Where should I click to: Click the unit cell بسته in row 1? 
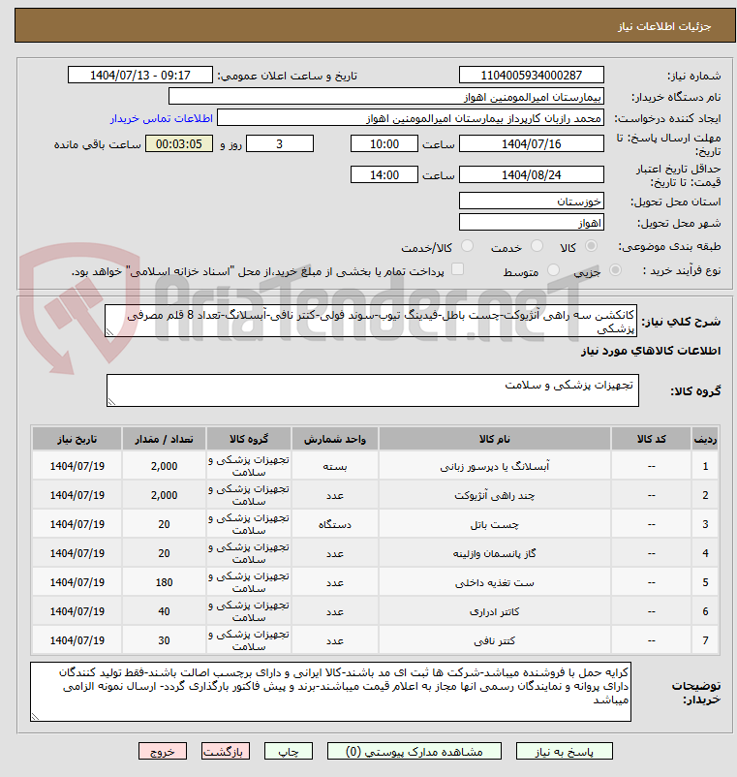pyautogui.click(x=335, y=466)
